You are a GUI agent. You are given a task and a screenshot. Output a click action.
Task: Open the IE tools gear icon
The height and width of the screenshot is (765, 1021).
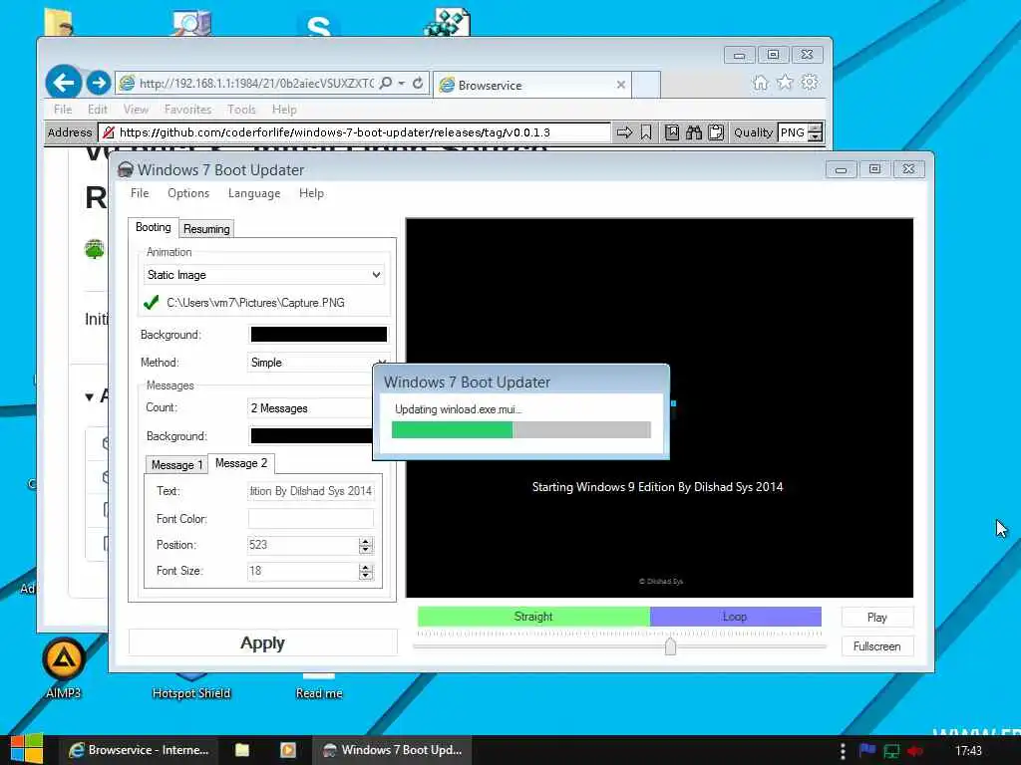810,83
